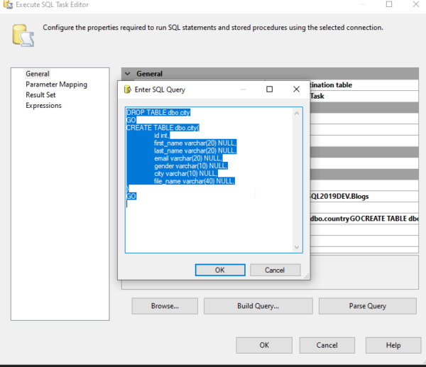Click the Enter SQL Query dialog icon

pyautogui.click(x=127, y=90)
